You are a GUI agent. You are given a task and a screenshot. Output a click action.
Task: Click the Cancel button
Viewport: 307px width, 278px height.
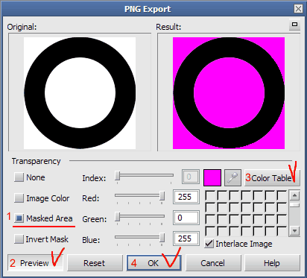click(x=213, y=262)
